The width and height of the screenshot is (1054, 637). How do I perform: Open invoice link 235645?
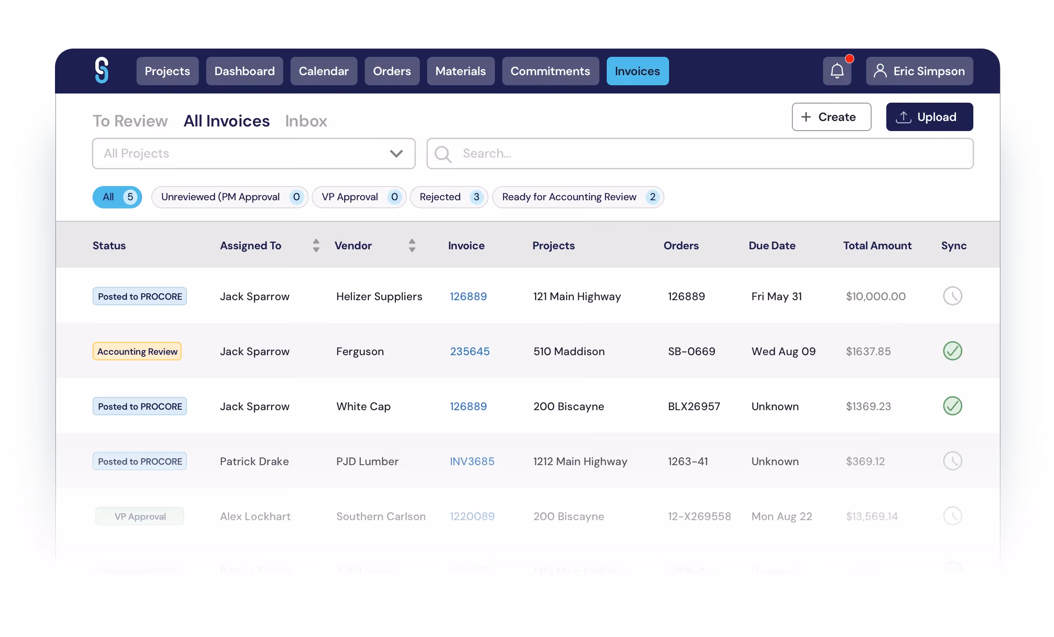(469, 351)
